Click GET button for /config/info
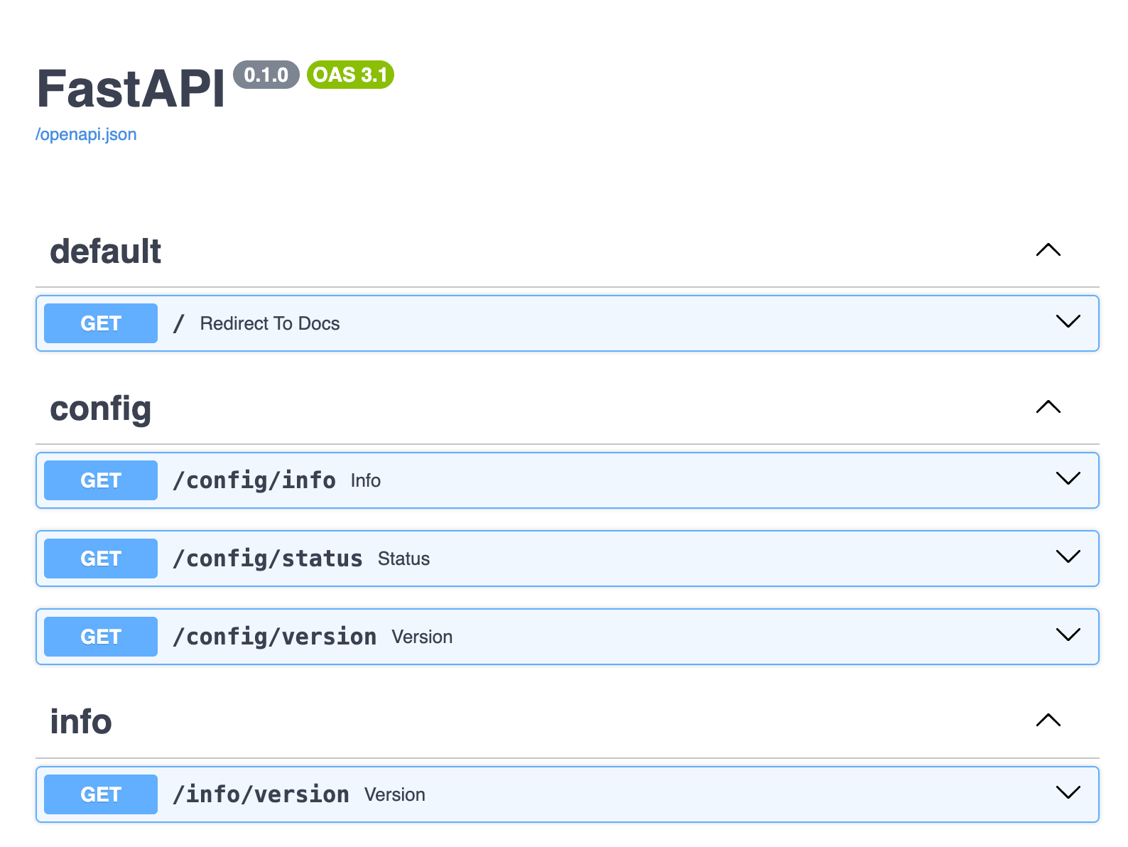 click(x=101, y=480)
